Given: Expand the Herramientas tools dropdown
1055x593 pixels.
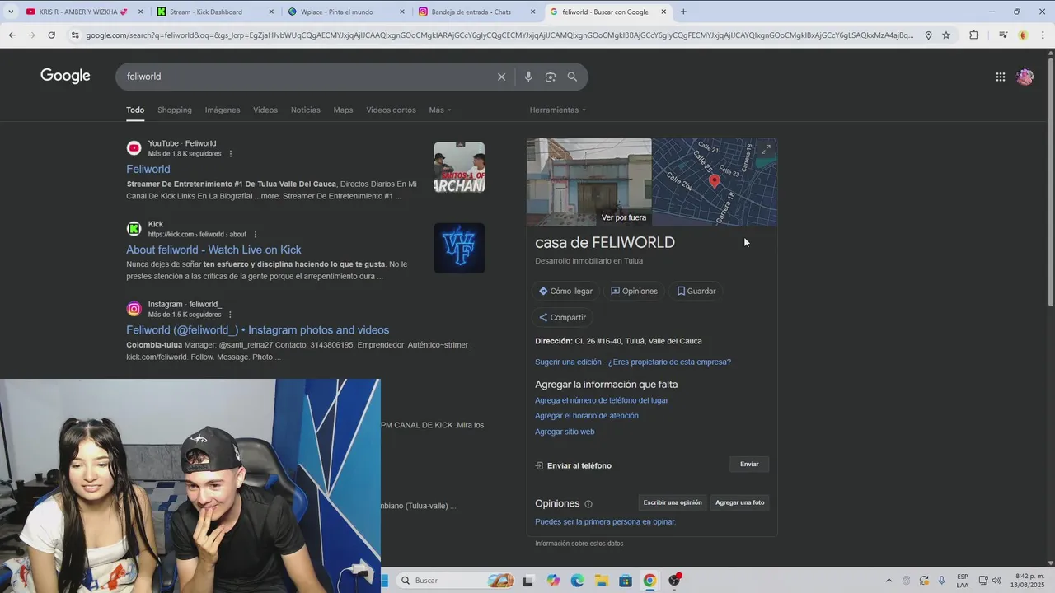Looking at the screenshot, I should 558,110.
